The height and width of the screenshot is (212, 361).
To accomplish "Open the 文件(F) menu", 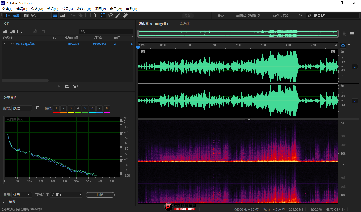I will pos(7,9).
